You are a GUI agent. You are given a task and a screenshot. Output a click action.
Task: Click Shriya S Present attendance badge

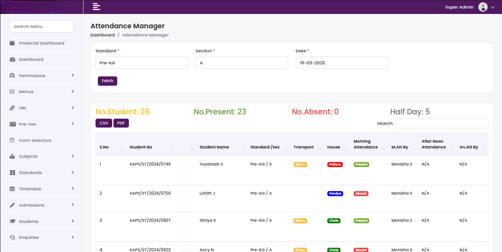[361, 221]
